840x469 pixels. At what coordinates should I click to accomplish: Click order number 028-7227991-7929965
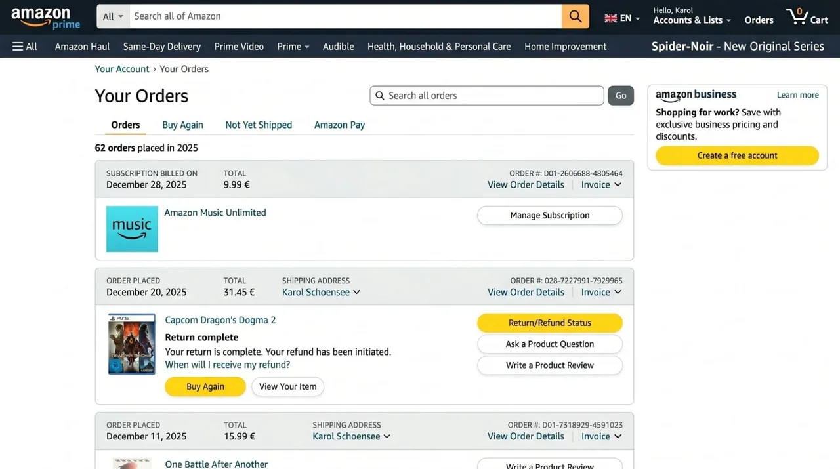[x=583, y=281]
